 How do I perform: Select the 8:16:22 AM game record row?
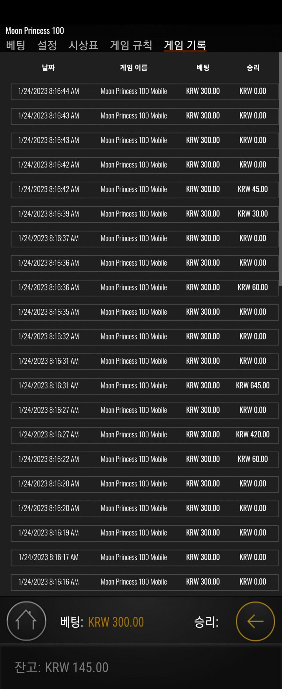tap(144, 460)
